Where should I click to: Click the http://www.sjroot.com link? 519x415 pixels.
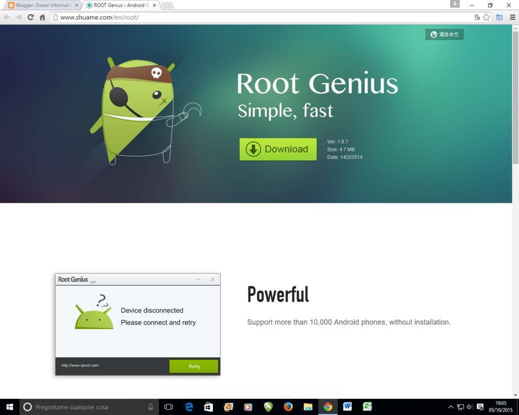click(x=80, y=365)
